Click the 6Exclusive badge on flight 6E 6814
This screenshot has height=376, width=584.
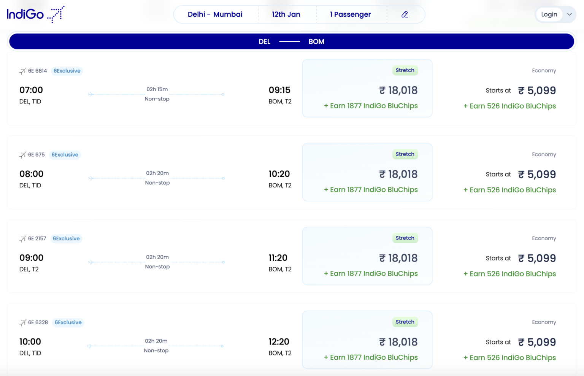point(67,71)
